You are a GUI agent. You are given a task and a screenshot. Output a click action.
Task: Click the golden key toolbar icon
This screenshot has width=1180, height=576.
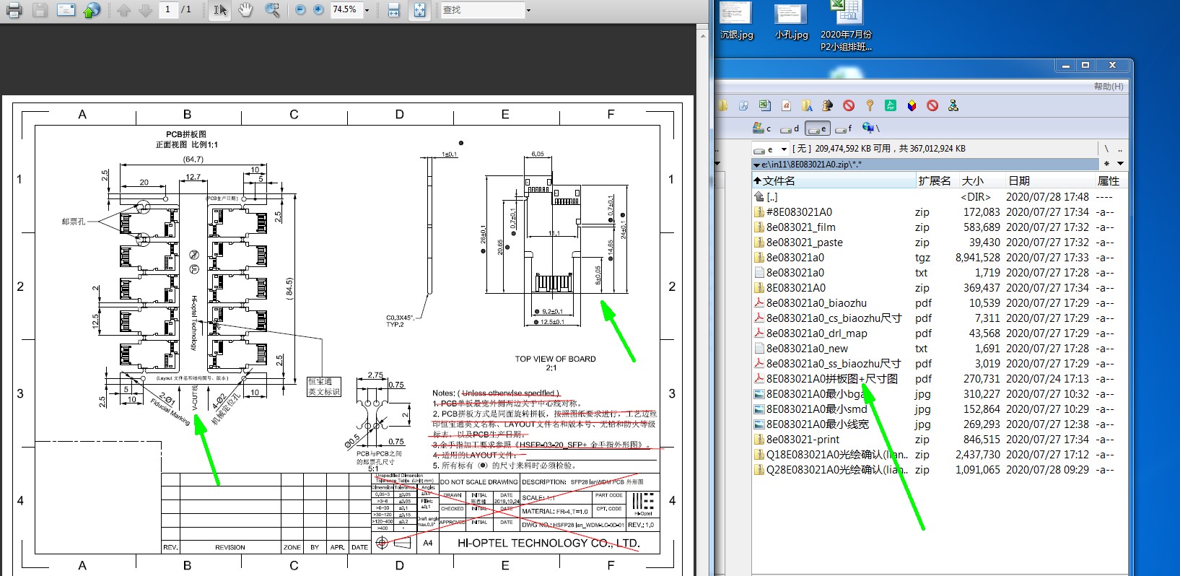point(870,105)
